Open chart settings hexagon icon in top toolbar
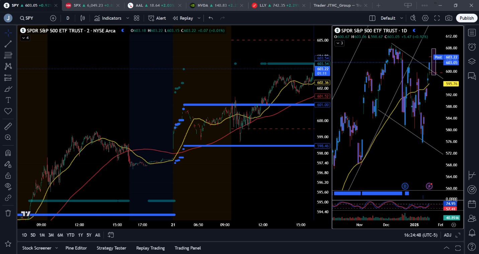Screen dimensions: 479x254 tap(425, 18)
